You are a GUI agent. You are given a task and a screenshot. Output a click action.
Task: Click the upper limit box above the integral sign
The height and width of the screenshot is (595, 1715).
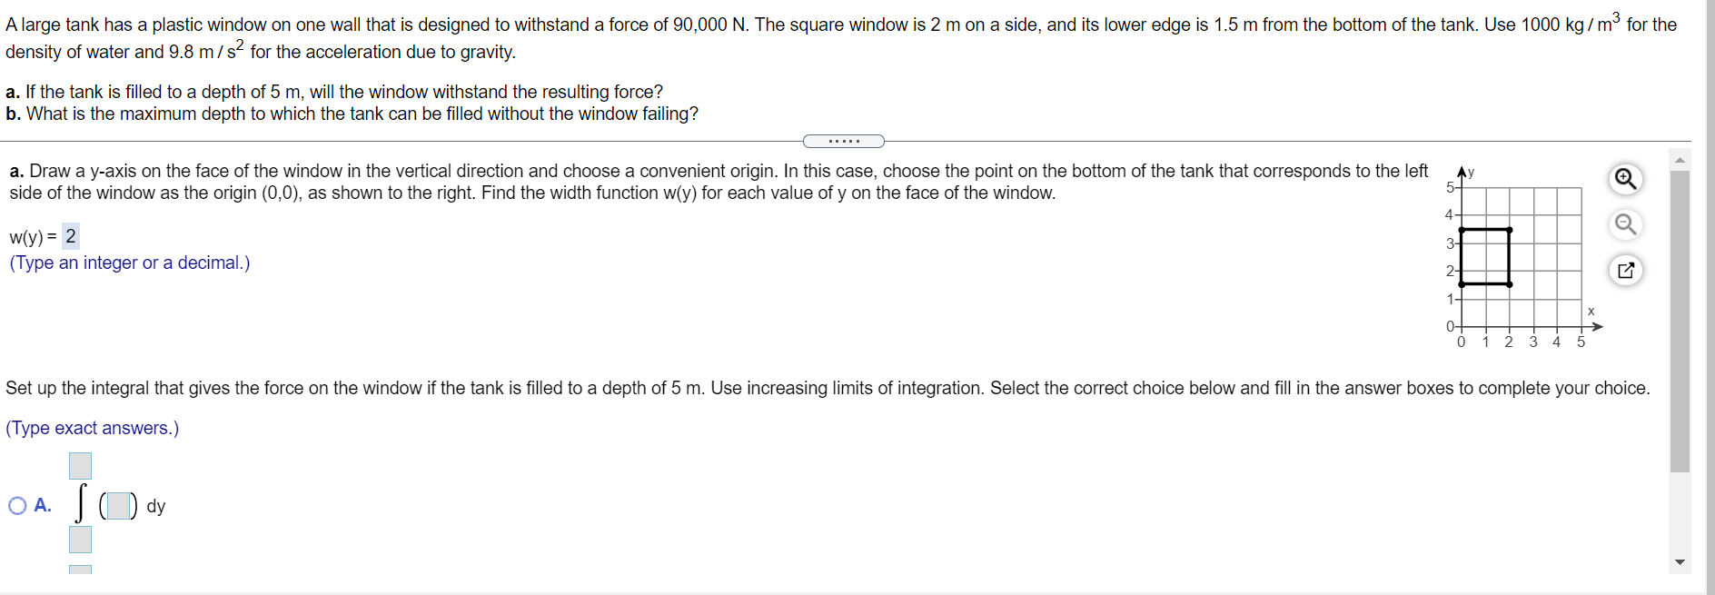click(80, 465)
